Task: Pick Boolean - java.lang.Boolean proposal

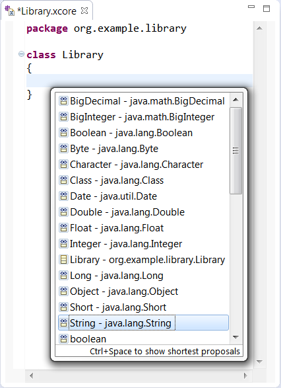Action: tap(143, 133)
